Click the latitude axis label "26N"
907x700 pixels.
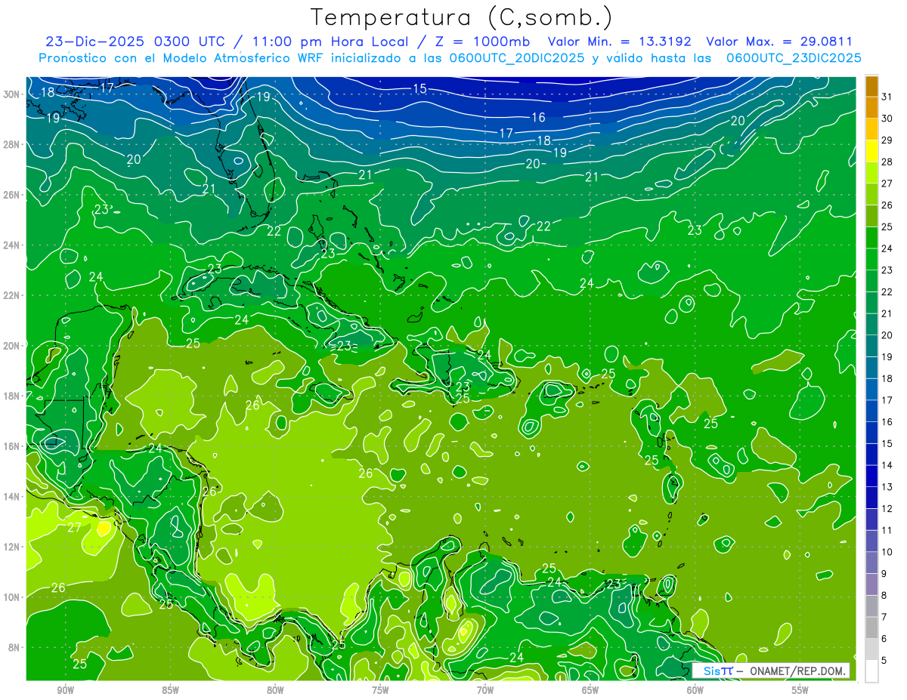coord(11,195)
